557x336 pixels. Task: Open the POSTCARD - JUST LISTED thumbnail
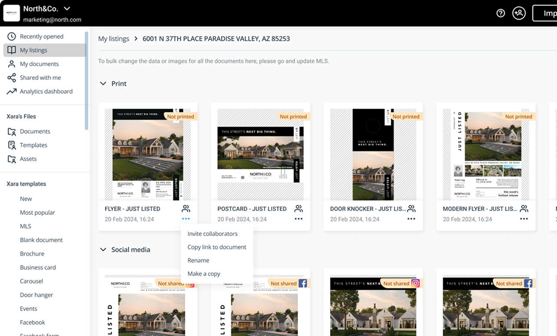(x=261, y=155)
